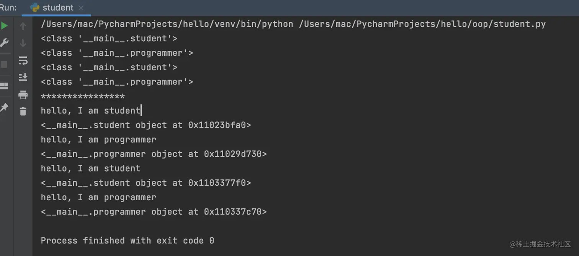Stop the process with the square icon
This screenshot has width=579, height=256.
tap(4, 64)
